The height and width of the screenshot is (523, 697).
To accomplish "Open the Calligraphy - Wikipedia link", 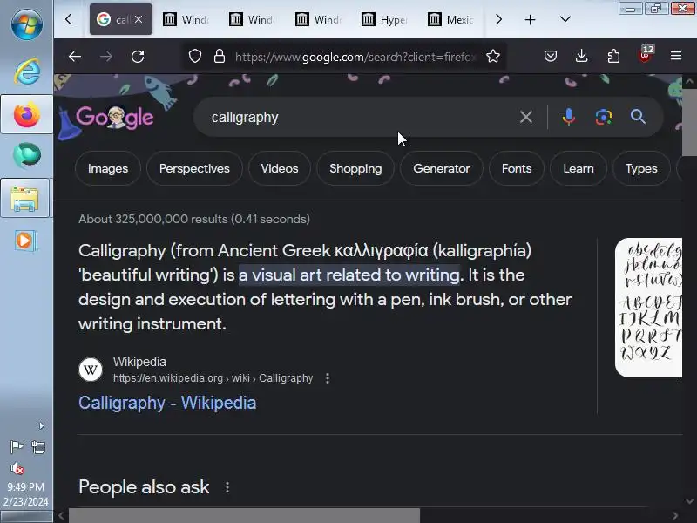I will [167, 403].
